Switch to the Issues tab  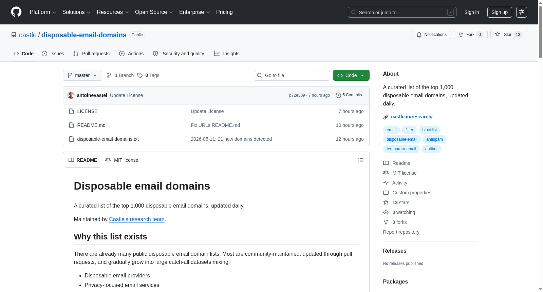pos(53,54)
